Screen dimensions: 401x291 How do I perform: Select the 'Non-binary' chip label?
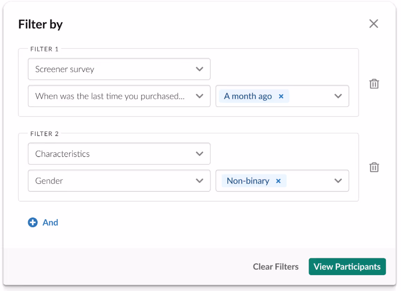tap(248, 181)
